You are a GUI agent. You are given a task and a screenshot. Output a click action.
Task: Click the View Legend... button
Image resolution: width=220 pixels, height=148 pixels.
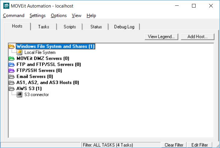[x=161, y=36]
